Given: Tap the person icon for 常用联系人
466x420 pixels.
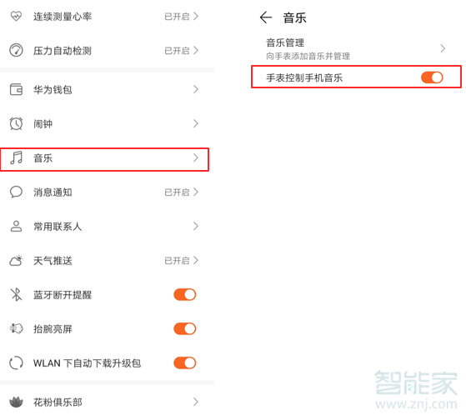Looking at the screenshot, I should pos(16,226).
